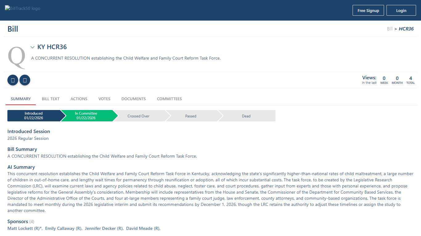Open the Votes tab

(x=104, y=99)
